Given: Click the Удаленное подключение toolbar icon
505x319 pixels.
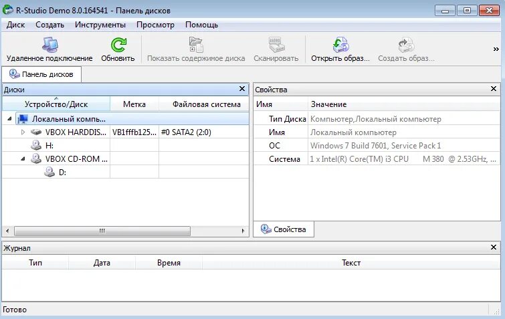Looking at the screenshot, I should click(50, 45).
